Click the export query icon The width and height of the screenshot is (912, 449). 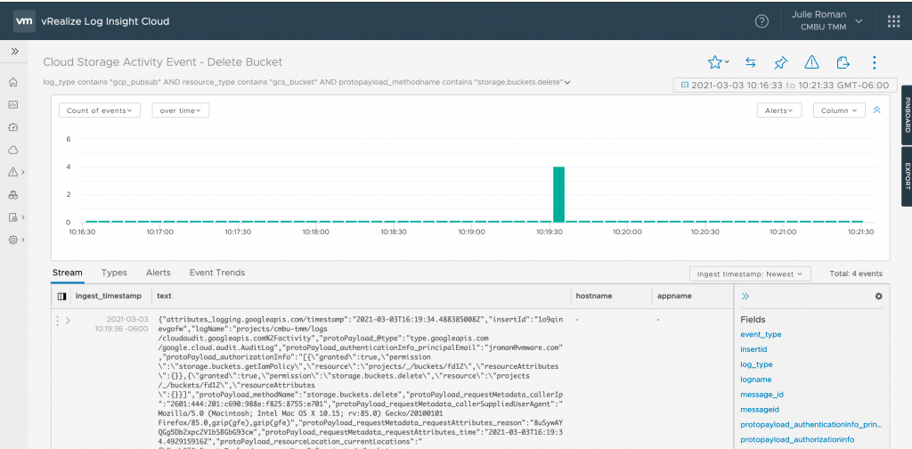click(843, 62)
